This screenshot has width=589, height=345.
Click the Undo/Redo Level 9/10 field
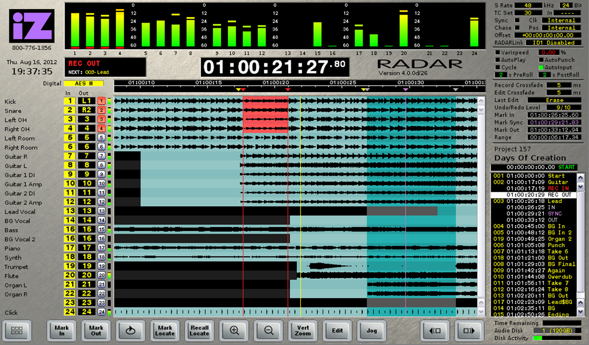click(563, 108)
